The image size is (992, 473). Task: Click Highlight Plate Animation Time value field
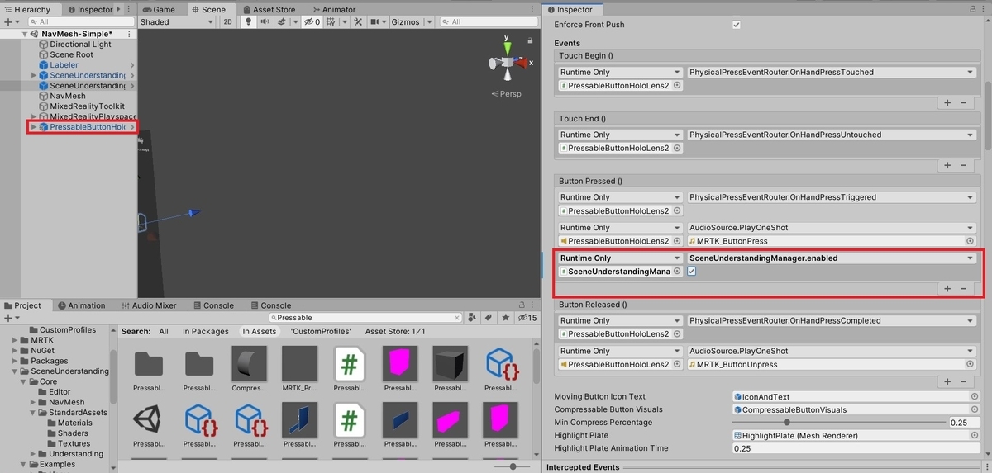[x=856, y=448]
